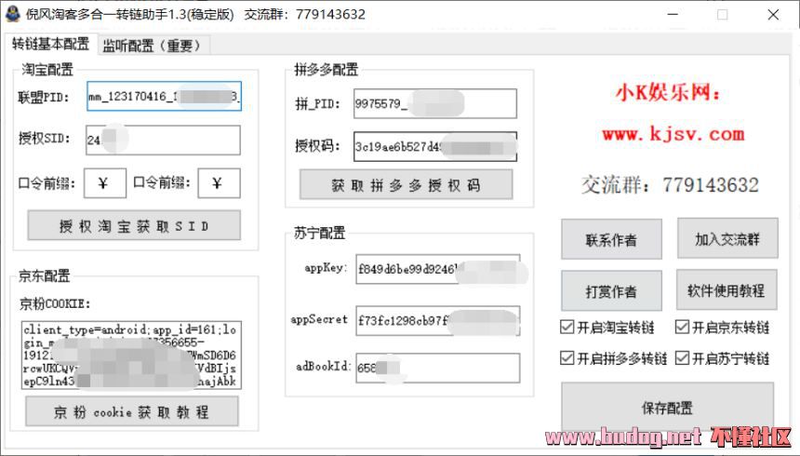This screenshot has height=456, width=800.
Task: Click the 保存配置 button
Action: [667, 408]
